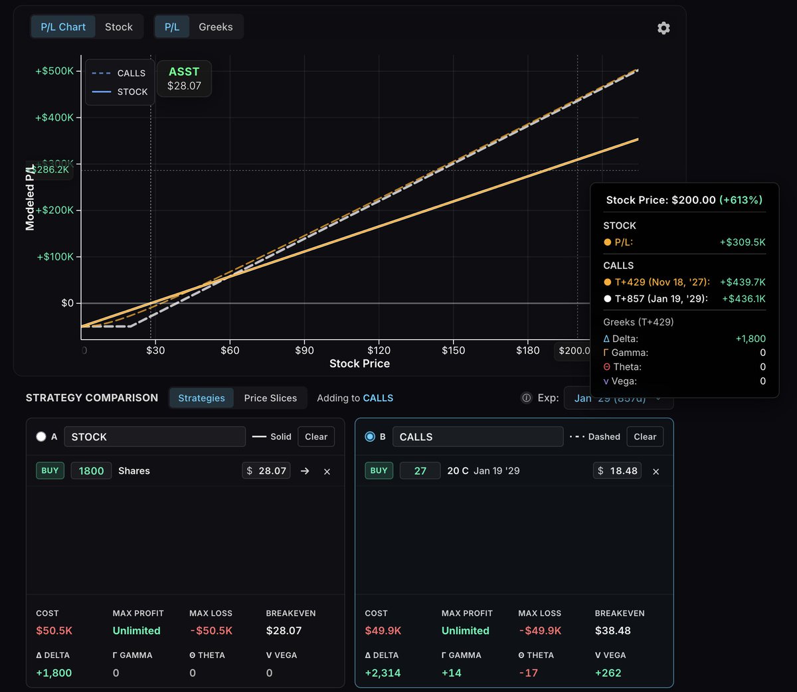
Task: Click strategy A delta value +1,800
Action: 54,673
